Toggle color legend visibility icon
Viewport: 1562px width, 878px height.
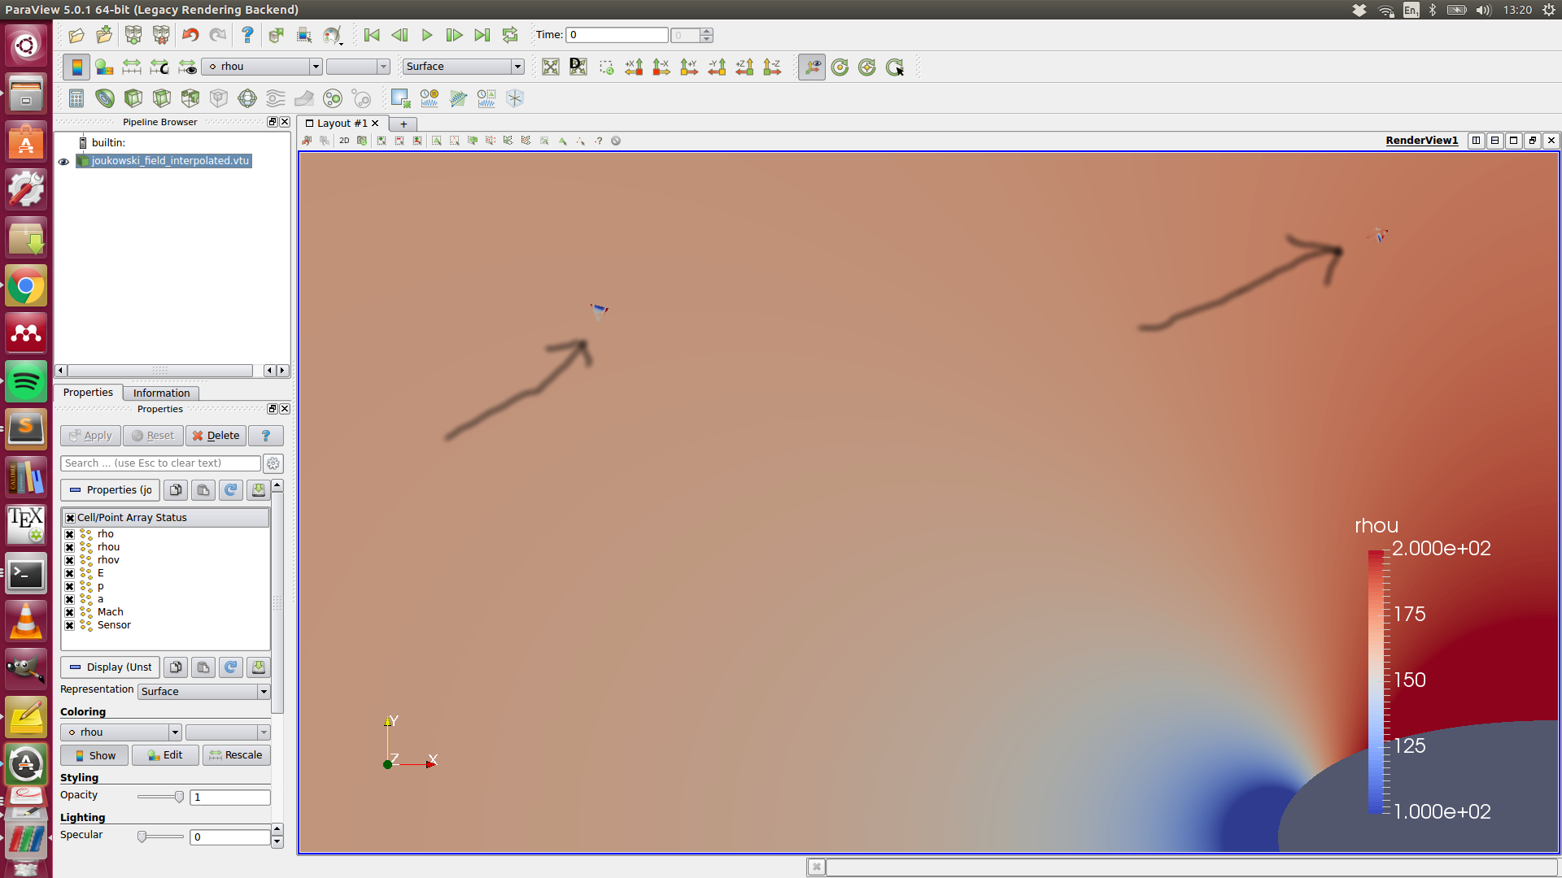76,67
